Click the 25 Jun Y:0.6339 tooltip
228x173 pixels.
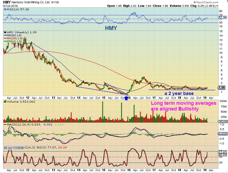pyautogui.click(x=14, y=148)
